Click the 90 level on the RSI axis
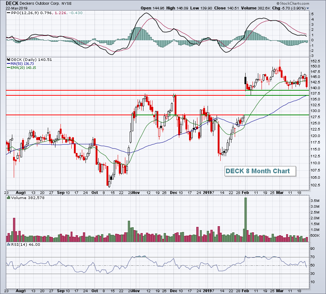Image resolution: width=326 pixels, height=294 pixels. 313,249
